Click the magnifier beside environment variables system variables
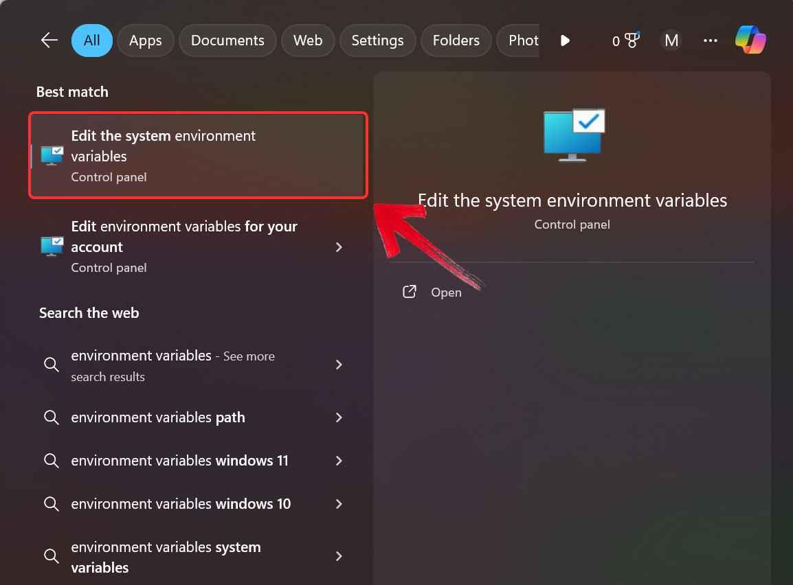This screenshot has height=585, width=793. (x=52, y=556)
